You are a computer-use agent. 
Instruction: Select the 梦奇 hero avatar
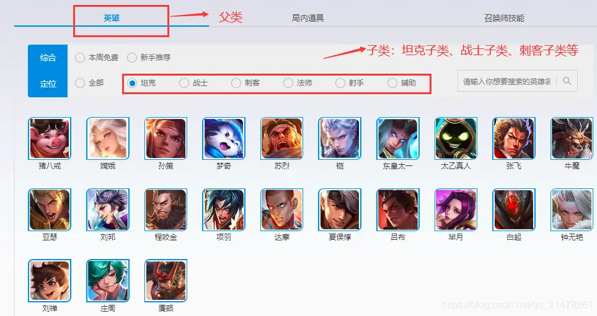coord(224,138)
